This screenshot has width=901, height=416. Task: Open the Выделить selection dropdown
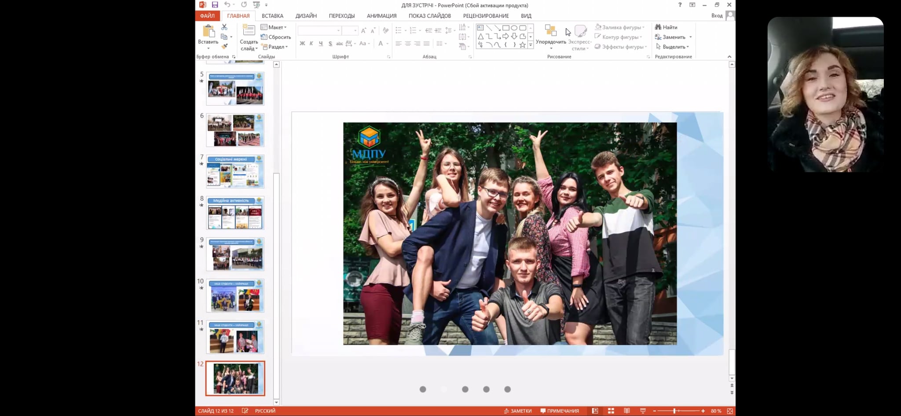673,47
